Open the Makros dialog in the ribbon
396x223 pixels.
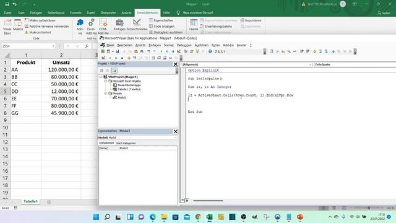(18, 25)
